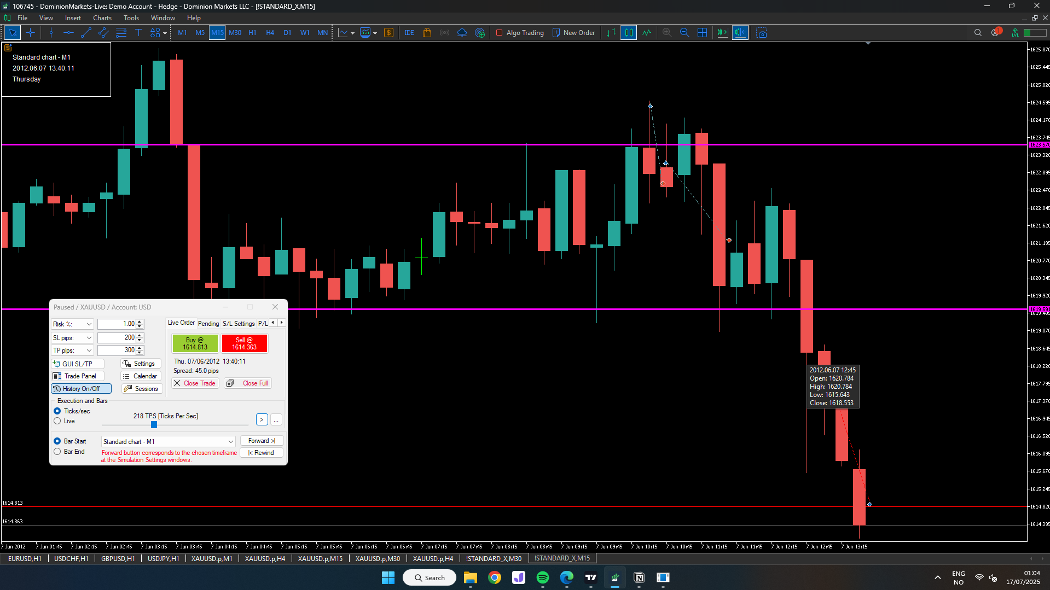Open the trading dollar-sign icon

(x=389, y=33)
